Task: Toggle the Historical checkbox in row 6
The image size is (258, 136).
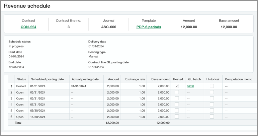Action: click(212, 116)
